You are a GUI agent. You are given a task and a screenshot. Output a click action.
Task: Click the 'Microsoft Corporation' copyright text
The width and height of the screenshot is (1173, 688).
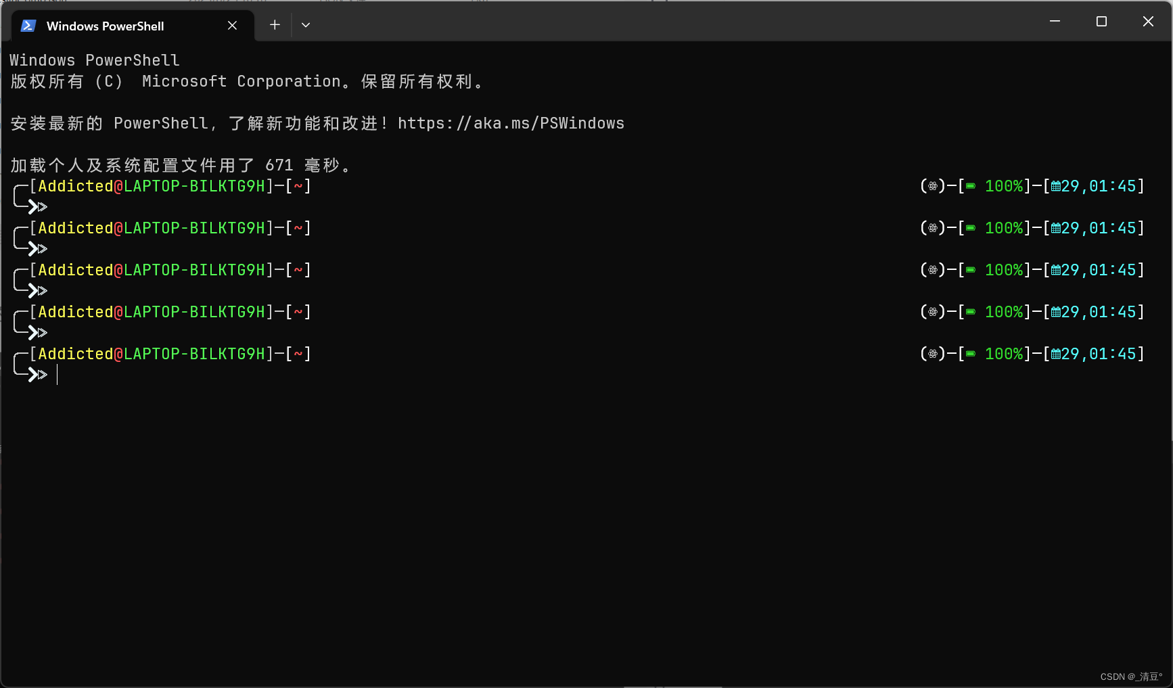241,81
